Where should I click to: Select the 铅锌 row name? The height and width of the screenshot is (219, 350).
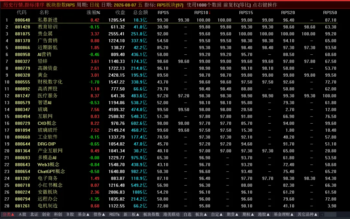click(42, 61)
